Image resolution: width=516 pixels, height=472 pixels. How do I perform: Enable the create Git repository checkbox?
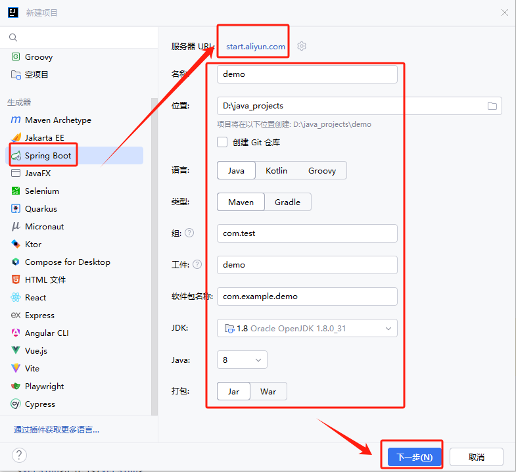point(222,142)
